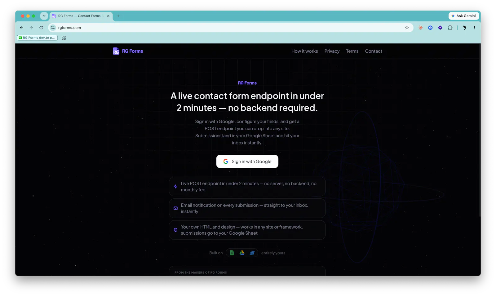Click the envelope email notification icon
This screenshot has height=296, width=496.
(175, 208)
